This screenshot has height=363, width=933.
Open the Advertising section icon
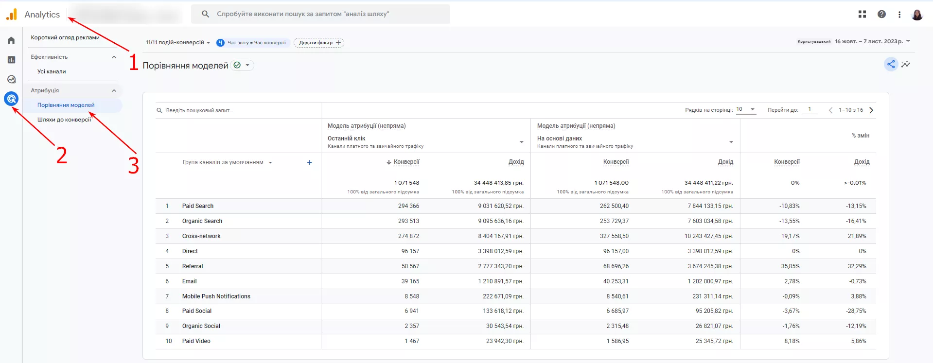click(11, 99)
